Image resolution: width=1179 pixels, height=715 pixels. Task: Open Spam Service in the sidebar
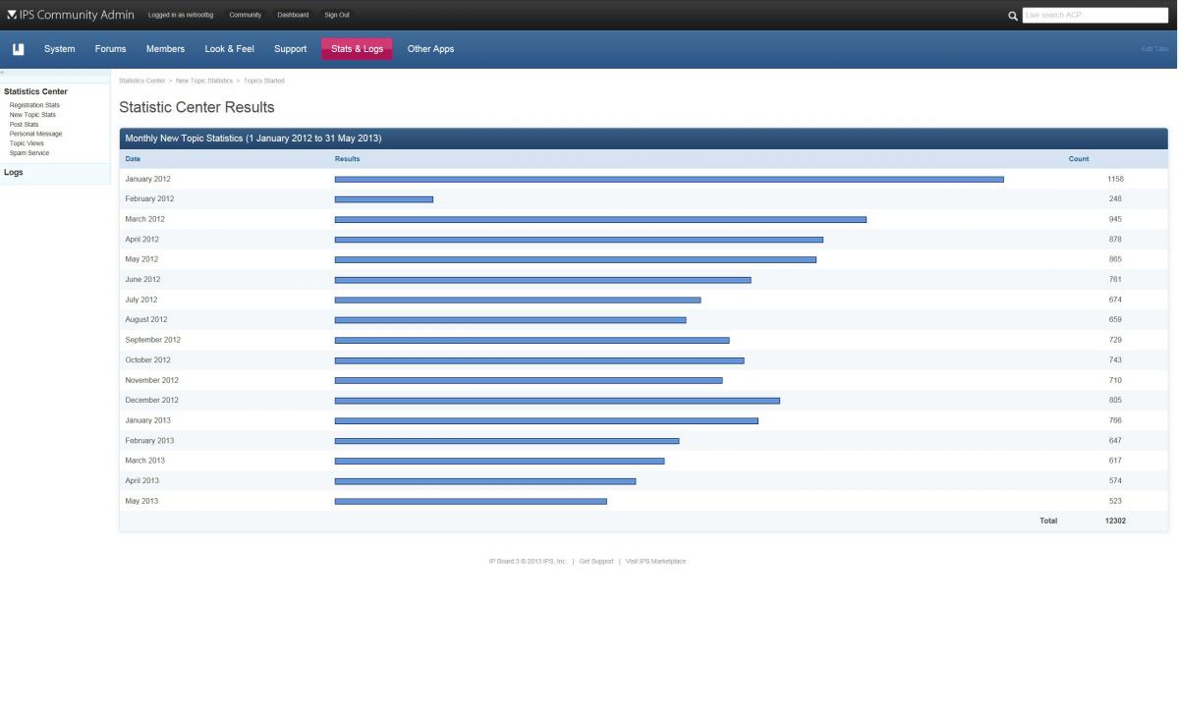tap(28, 153)
